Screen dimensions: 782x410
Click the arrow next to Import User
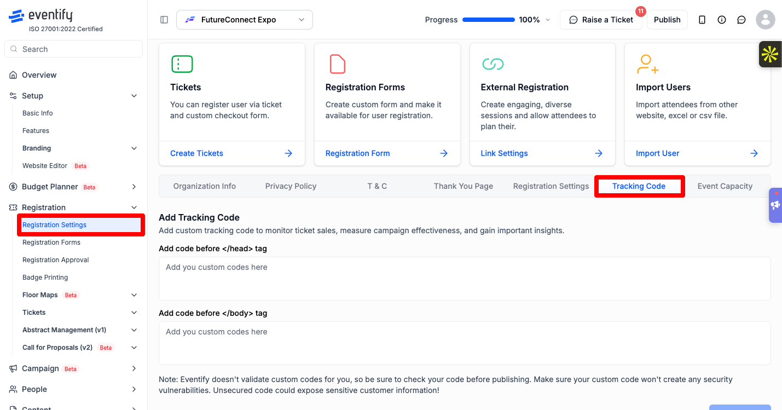click(x=754, y=153)
